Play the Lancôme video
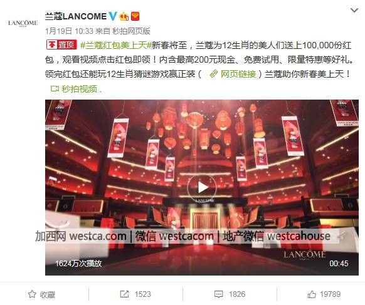This screenshot has width=365, height=305. click(202, 187)
